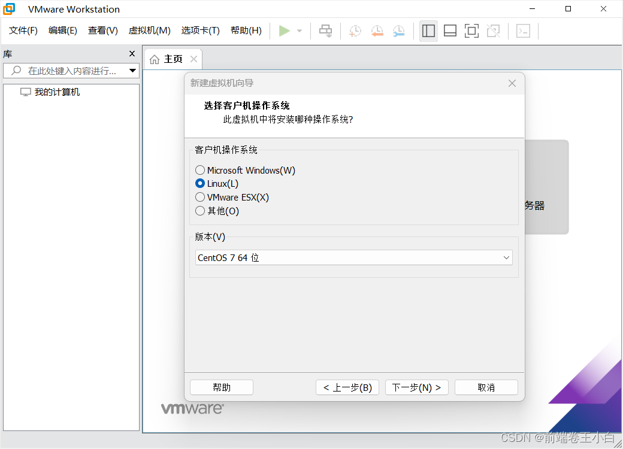Click the 帮助 button in wizard
Screen dimensions: 623x449
pos(222,387)
